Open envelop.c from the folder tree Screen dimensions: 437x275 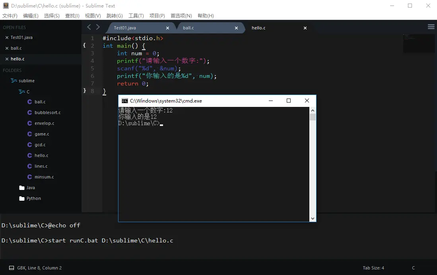pyautogui.click(x=45, y=124)
